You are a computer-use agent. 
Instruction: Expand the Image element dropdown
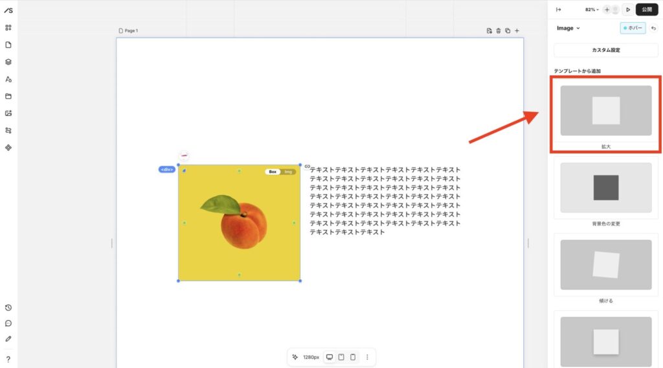[568, 28]
